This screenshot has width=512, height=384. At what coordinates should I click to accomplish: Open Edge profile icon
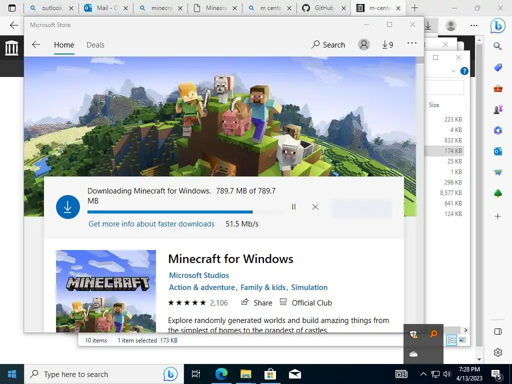point(451,25)
